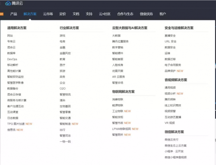The image size is (216, 165).
Task: Open the 合作与生态 nav item
Action: pos(125,14)
